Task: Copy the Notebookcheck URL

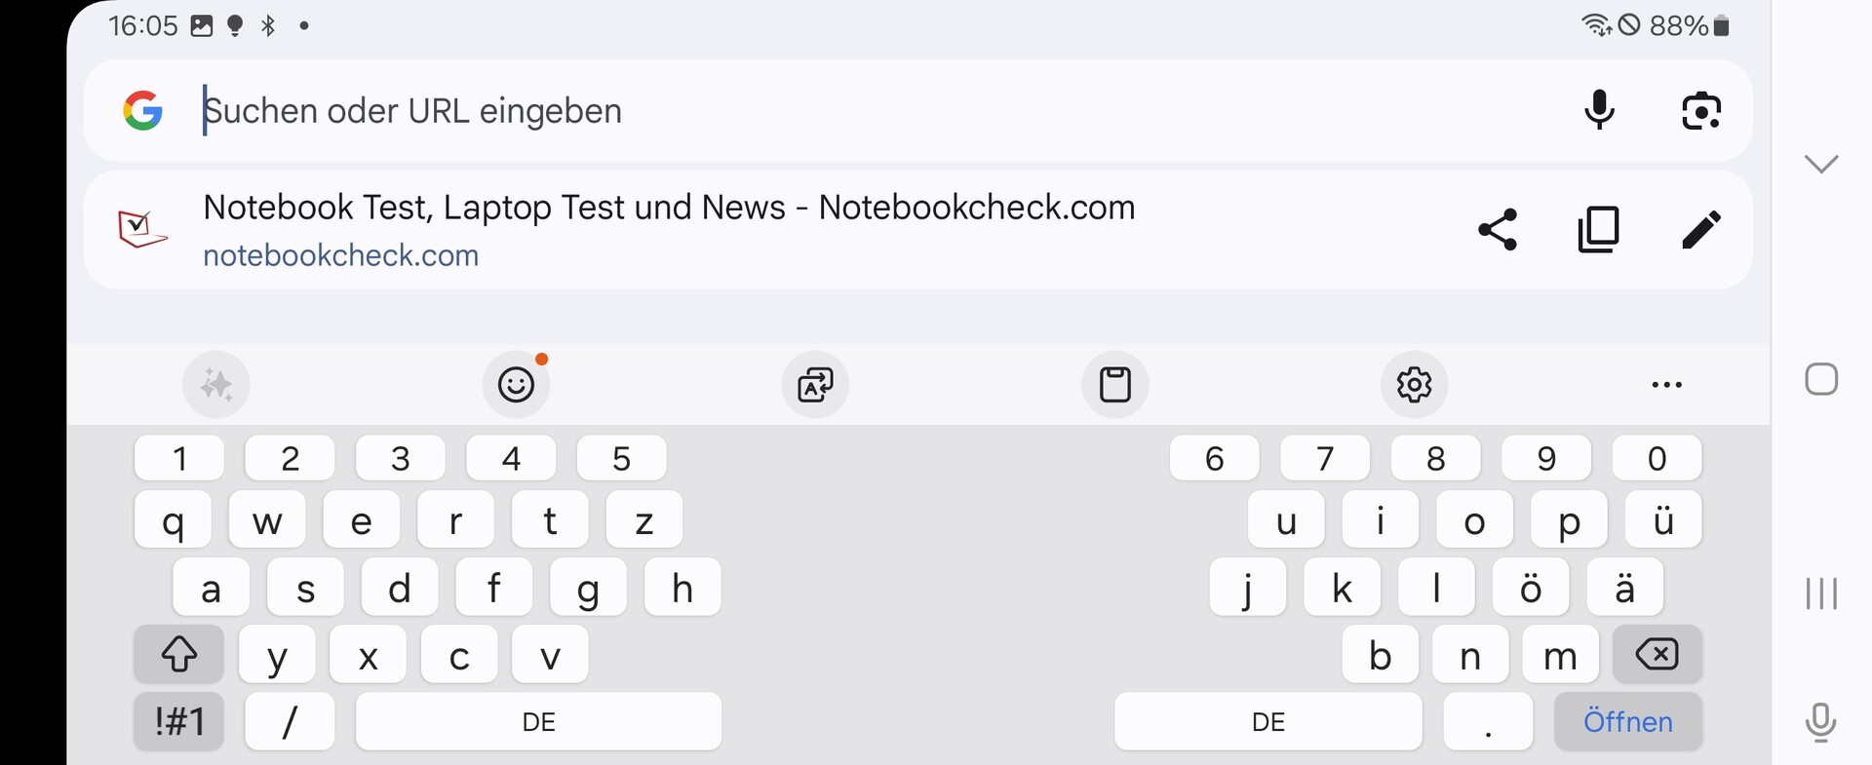Action: [x=1599, y=230]
